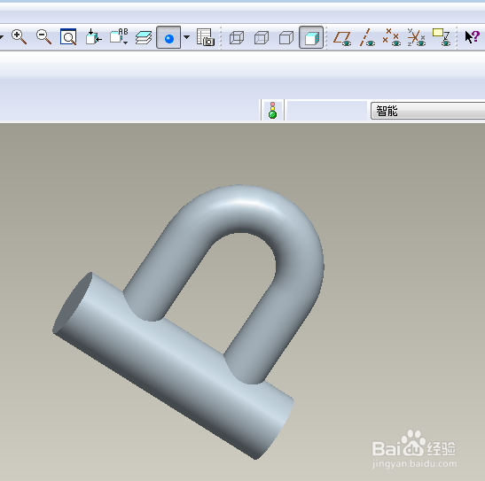The height and width of the screenshot is (481, 485).
Task: Switch to Hidden Line display mode
Action: (262, 38)
